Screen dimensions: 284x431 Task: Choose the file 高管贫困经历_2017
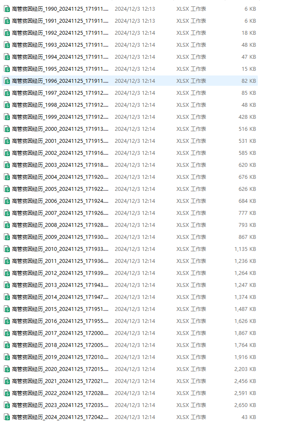point(60,333)
